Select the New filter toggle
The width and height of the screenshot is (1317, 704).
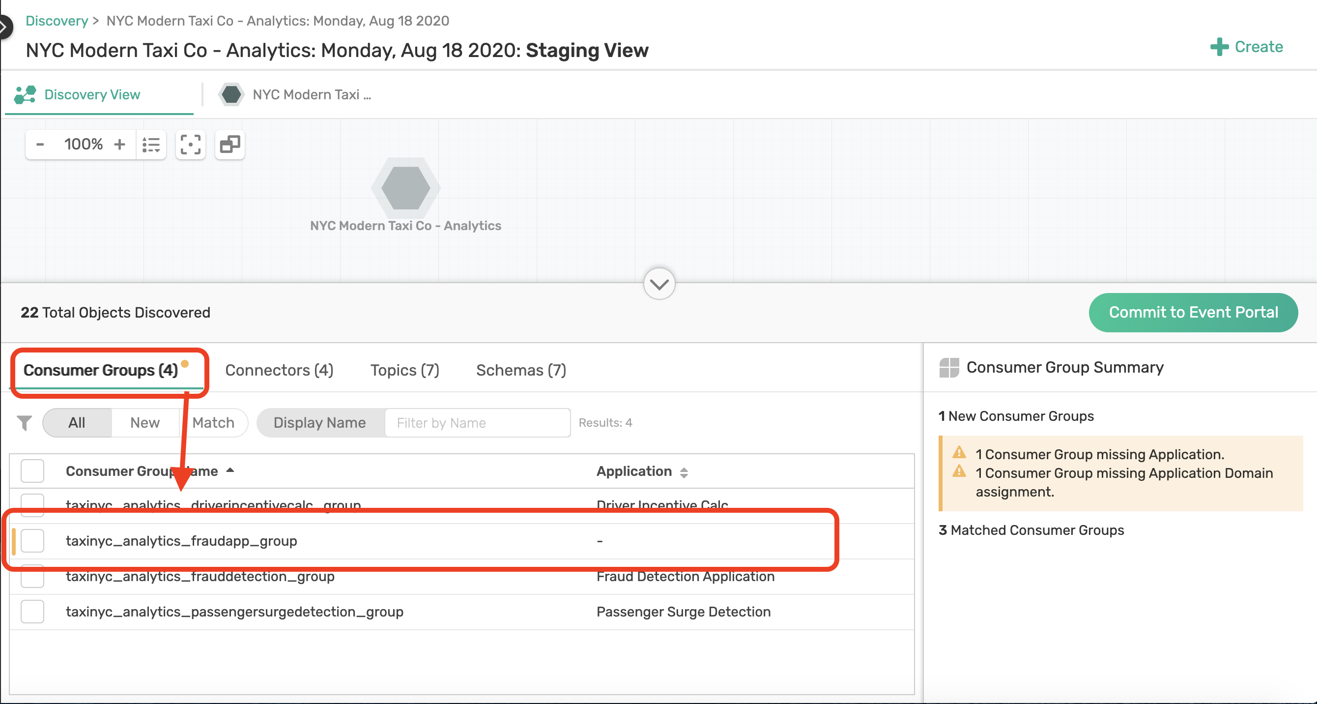(144, 422)
